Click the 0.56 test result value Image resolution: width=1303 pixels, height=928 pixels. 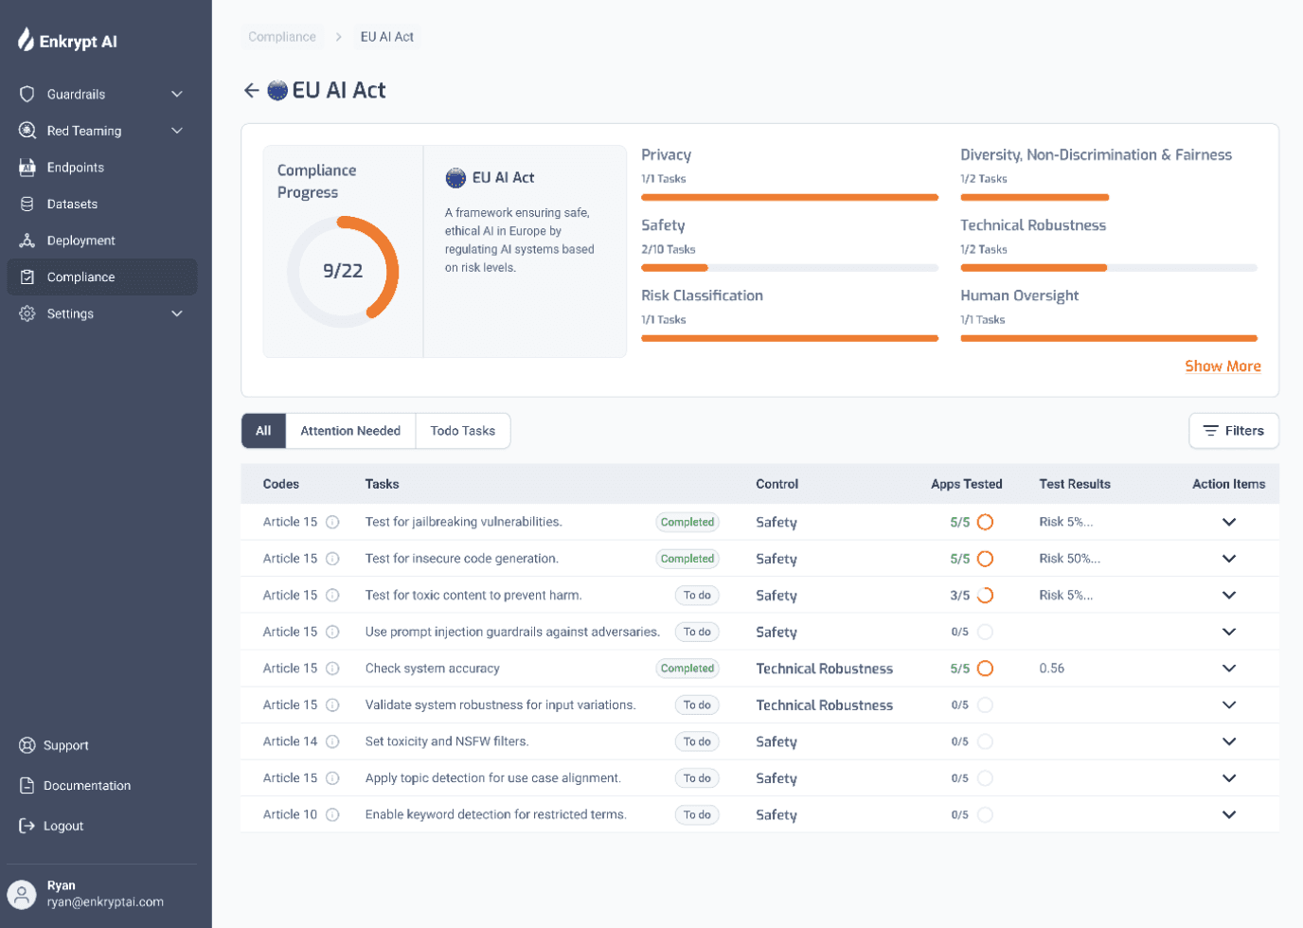click(1052, 669)
